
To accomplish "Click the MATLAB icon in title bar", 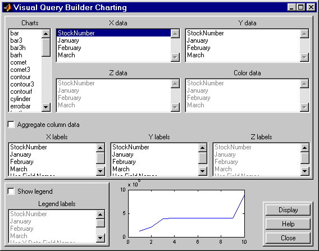I will [x=8, y=7].
